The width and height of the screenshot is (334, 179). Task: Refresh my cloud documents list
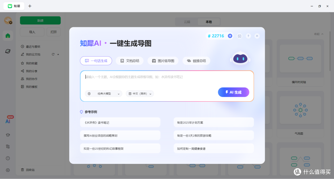click(x=53, y=54)
